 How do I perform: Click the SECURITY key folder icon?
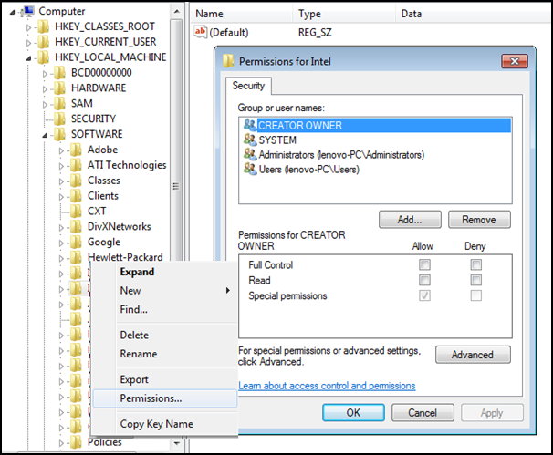60,119
